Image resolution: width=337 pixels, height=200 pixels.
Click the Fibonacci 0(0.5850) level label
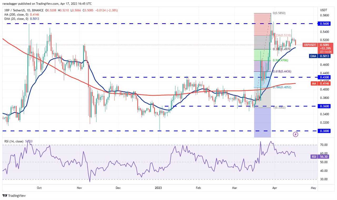point(279,13)
